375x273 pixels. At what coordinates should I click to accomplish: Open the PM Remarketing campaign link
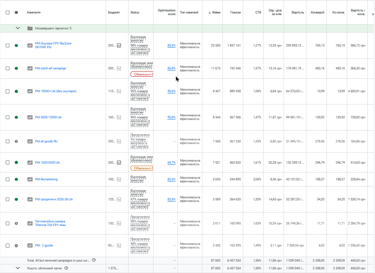point(47,179)
